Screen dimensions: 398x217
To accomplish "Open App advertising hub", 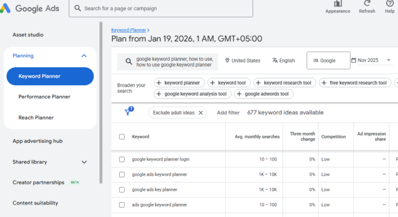I will point(37,141).
